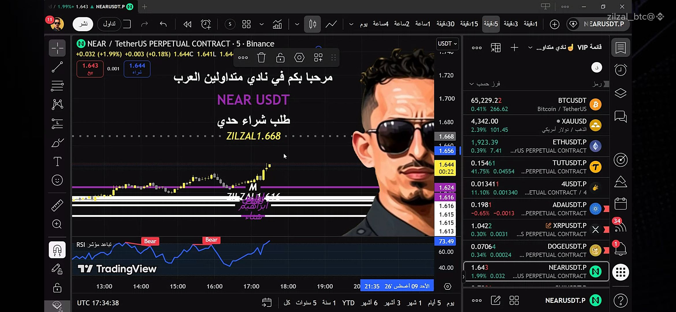Toggle magnet mode for drawings
This screenshot has width=676, height=312.
[x=57, y=250]
